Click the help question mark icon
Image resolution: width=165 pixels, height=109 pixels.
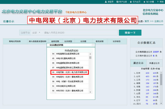point(158,2)
